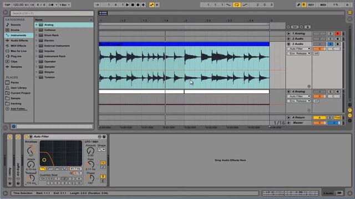Click the Arrangement Record button
The height and width of the screenshot is (199, 355).
coord(138,5)
